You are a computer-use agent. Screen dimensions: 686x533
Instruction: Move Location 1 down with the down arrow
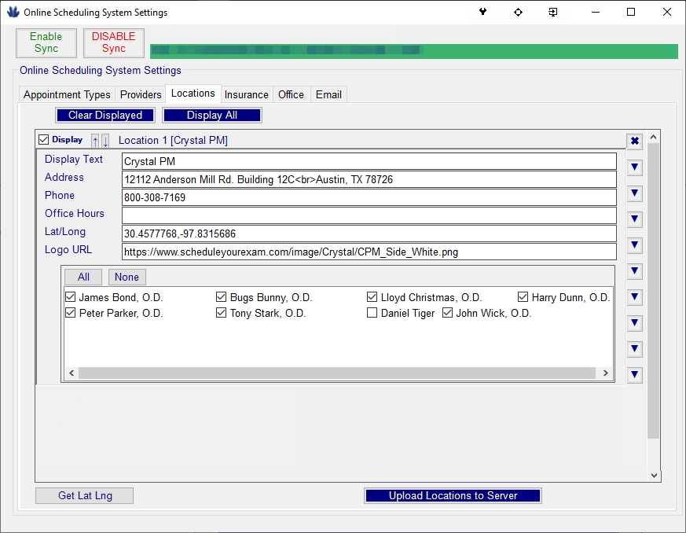point(105,141)
